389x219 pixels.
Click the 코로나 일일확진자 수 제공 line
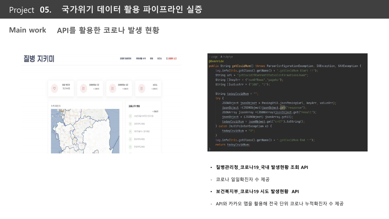tap(243, 180)
